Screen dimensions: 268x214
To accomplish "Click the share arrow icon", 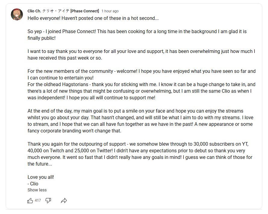I will [64, 200].
